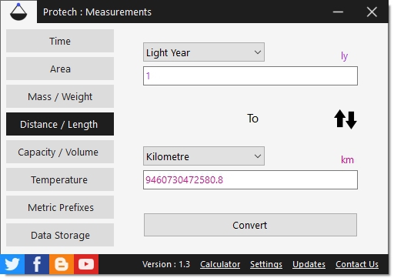This screenshot has height=278, width=394.
Task: Click the km unit abbreviation label
Action: (347, 159)
